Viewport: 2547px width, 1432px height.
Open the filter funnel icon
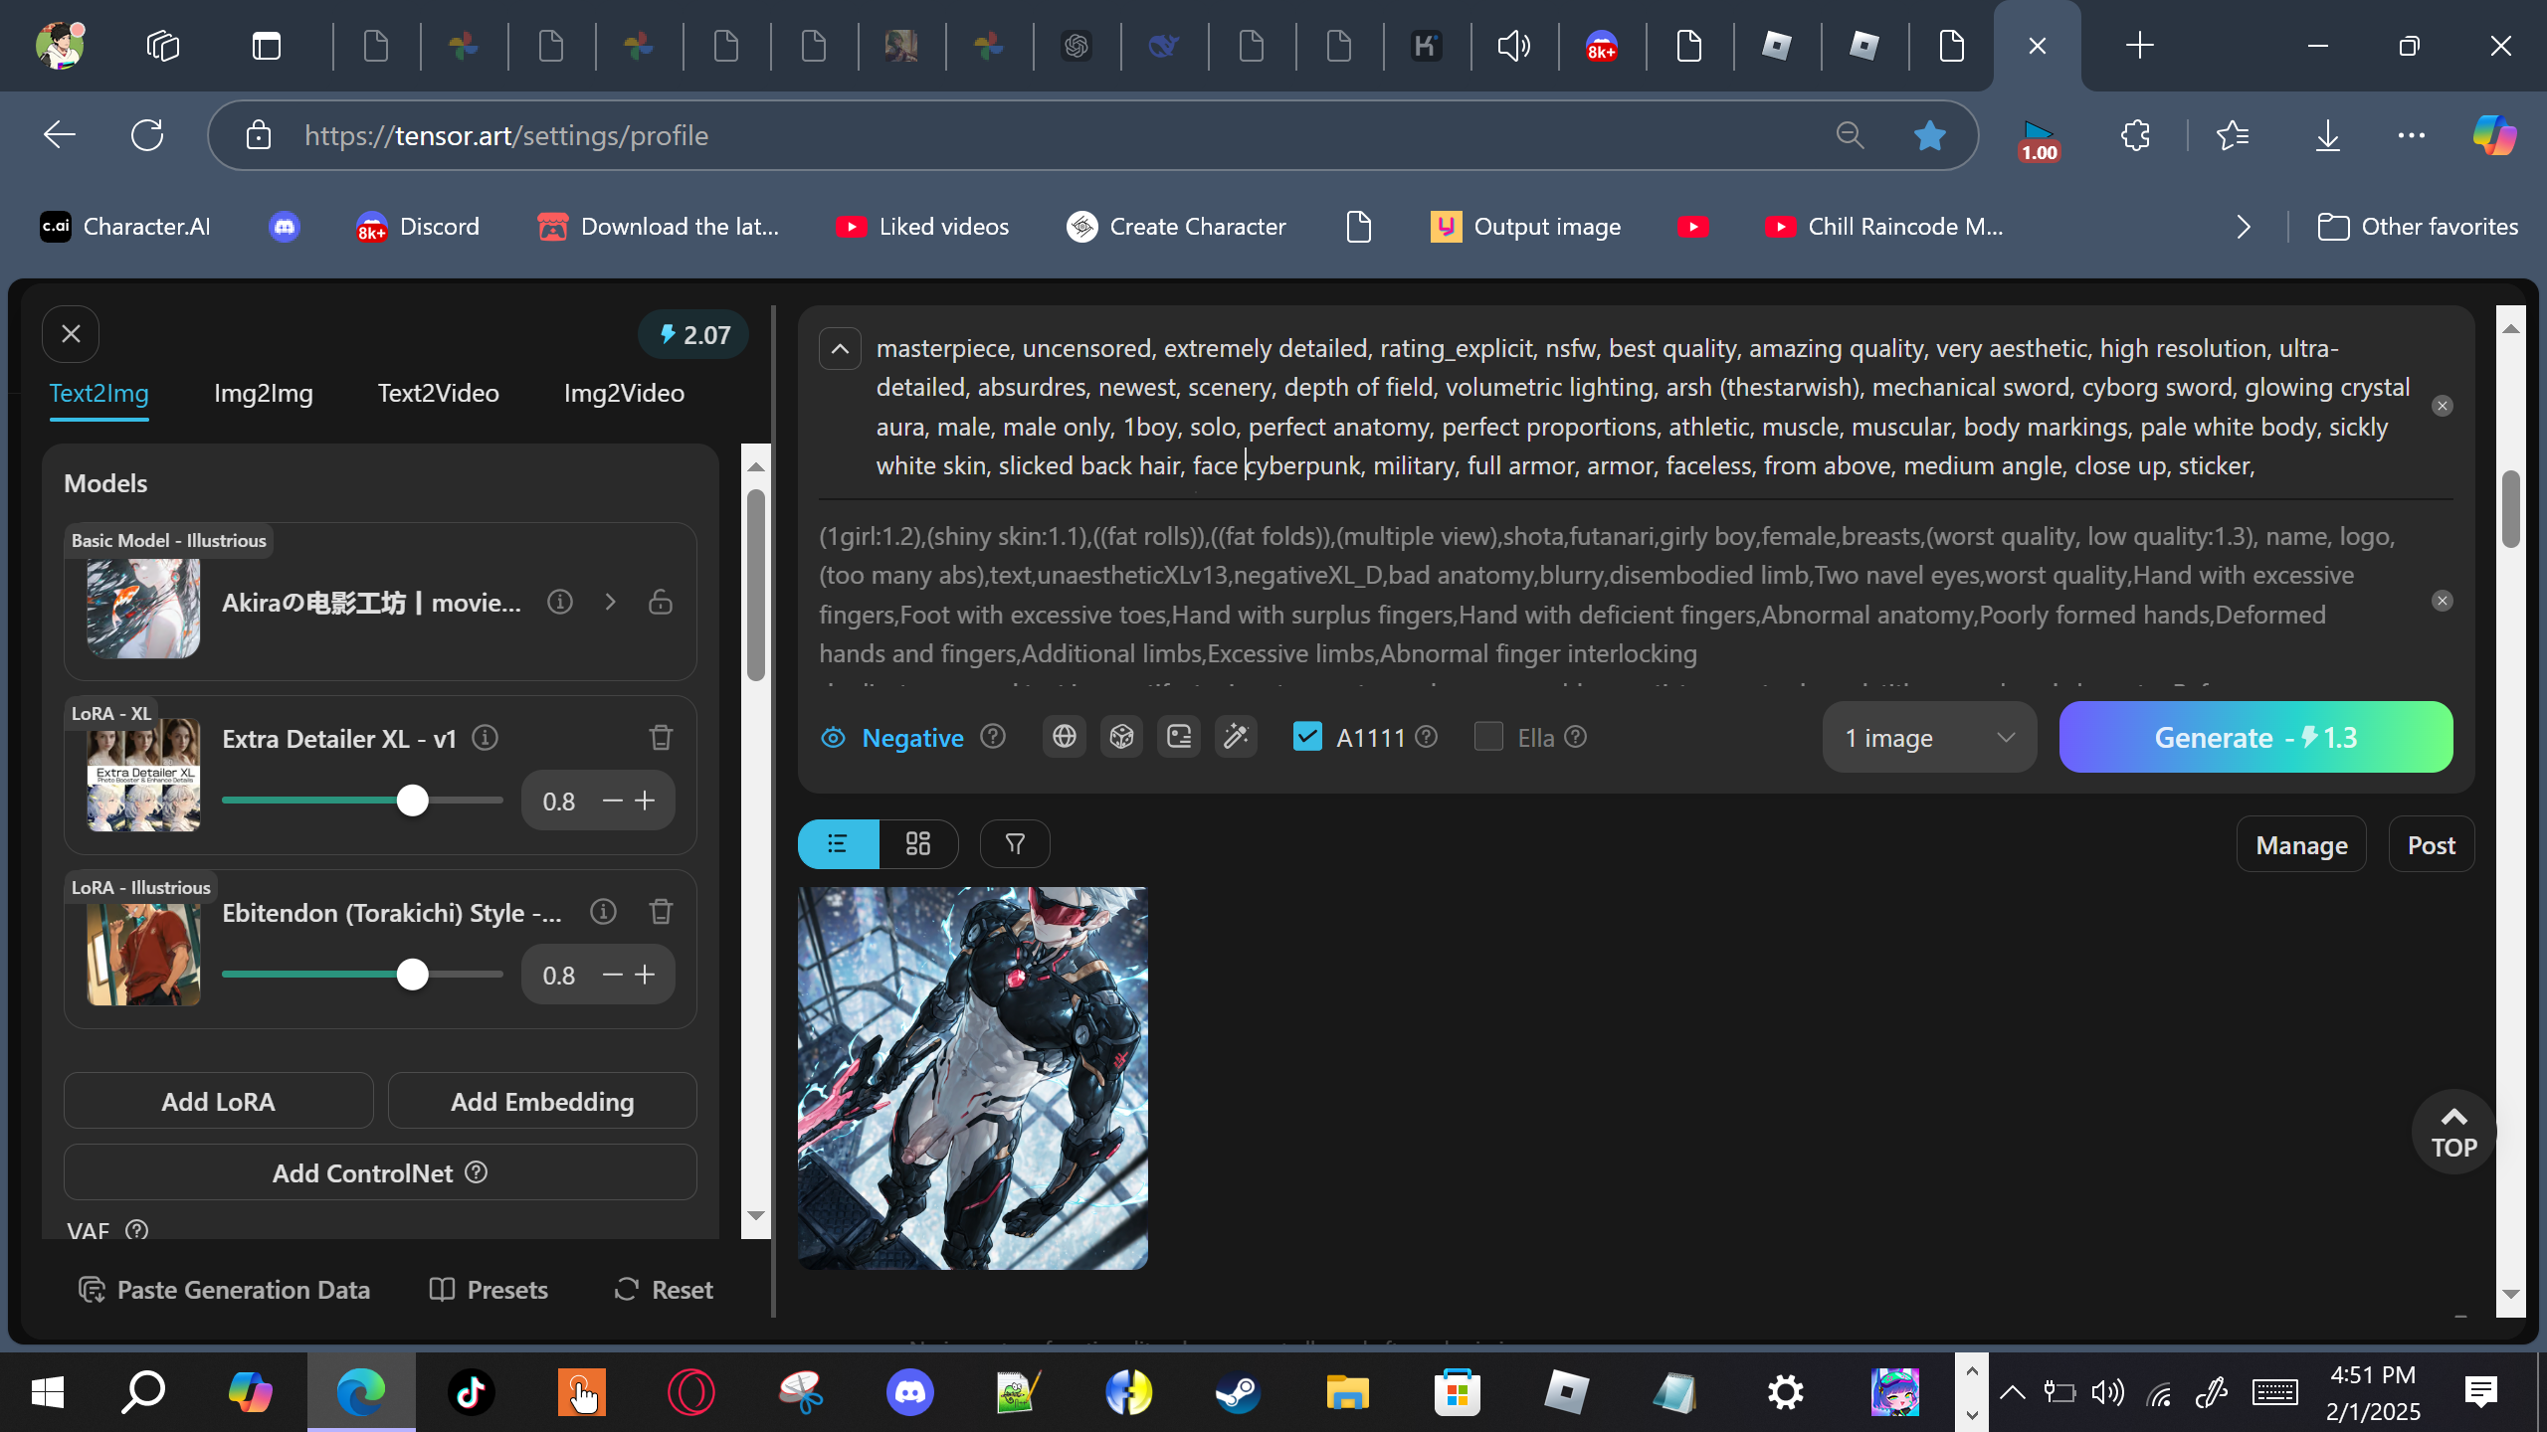point(1014,844)
